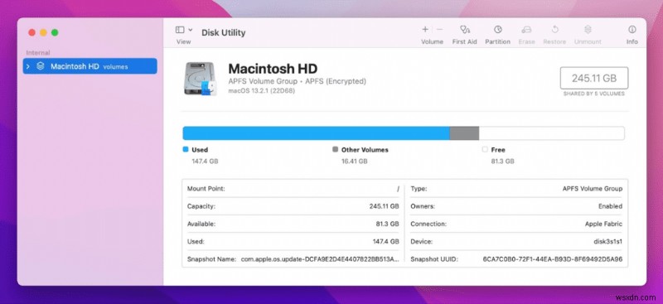Click the Disk Utility window title

(x=223, y=32)
